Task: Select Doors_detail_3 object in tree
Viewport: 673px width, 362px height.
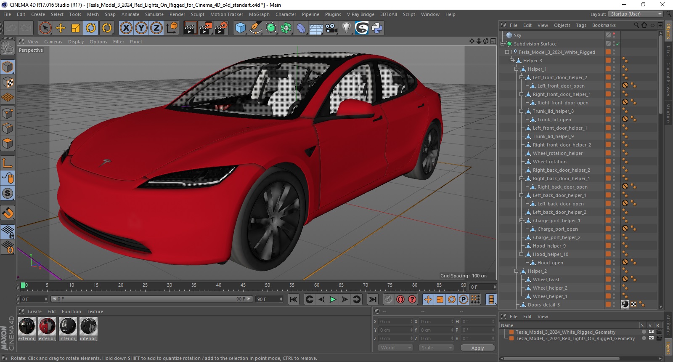Action: [x=543, y=305]
